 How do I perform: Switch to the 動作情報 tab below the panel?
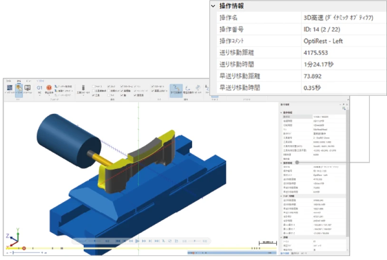(284, 253)
